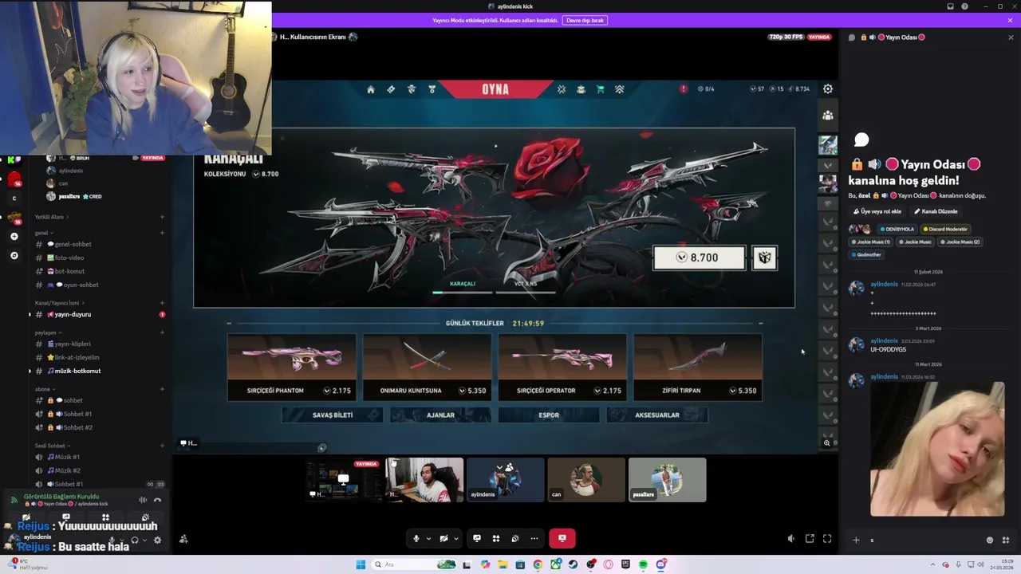Click the OYNA play tab
1021x574 pixels.
point(495,89)
